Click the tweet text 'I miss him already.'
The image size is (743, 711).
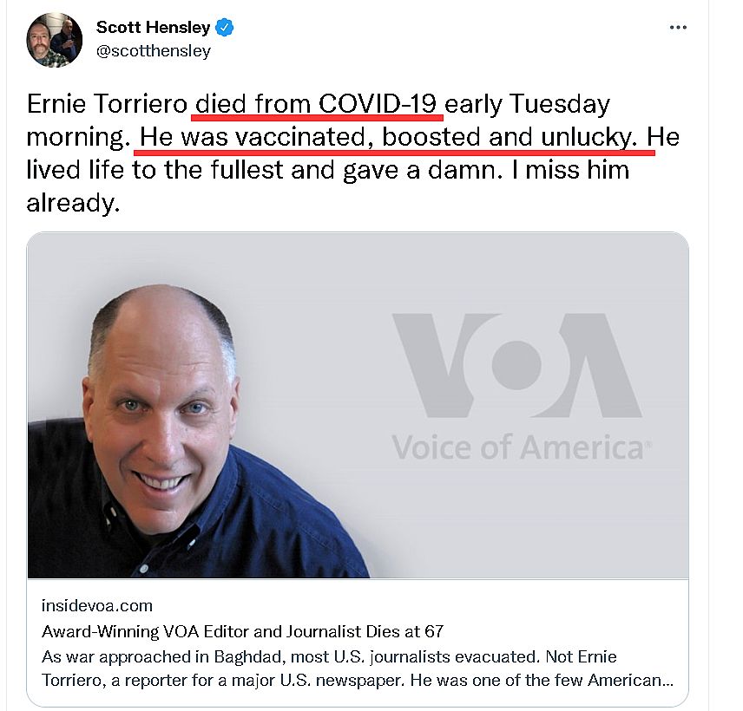(x=328, y=186)
